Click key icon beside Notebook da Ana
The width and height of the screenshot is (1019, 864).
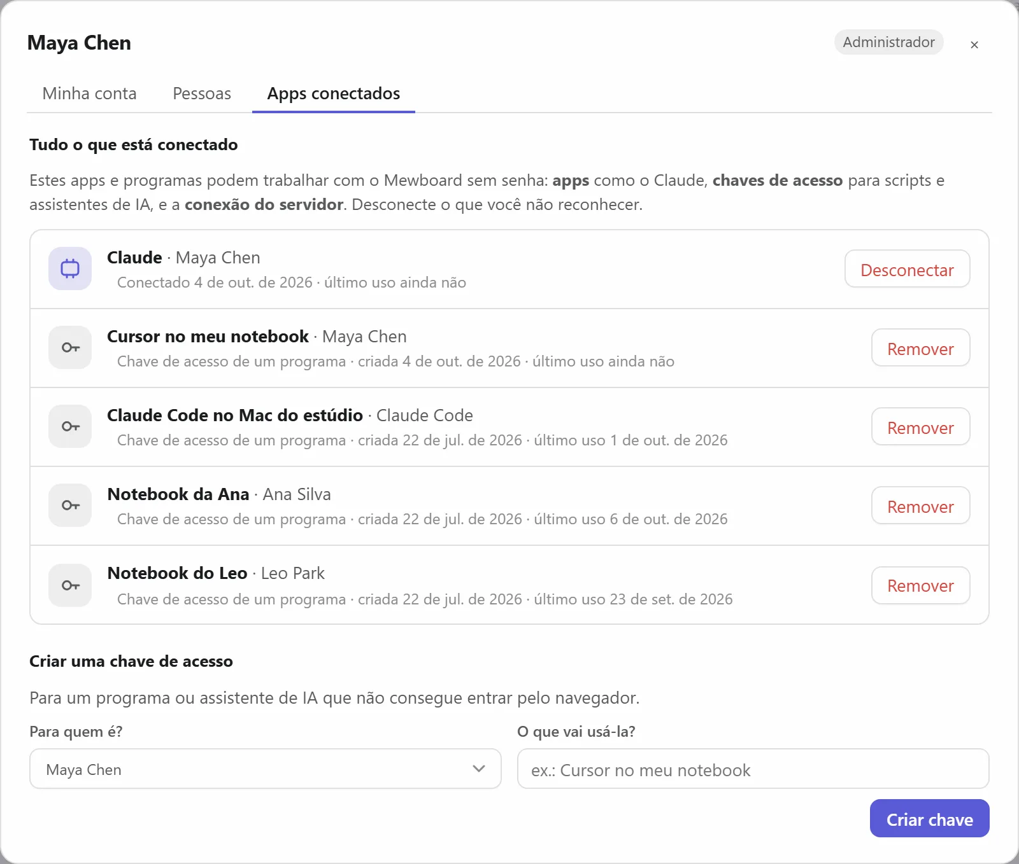click(70, 505)
